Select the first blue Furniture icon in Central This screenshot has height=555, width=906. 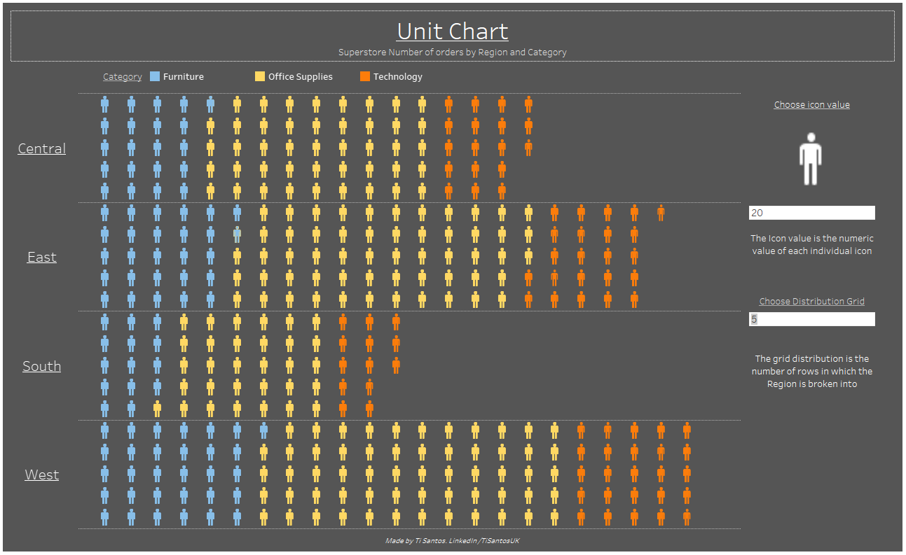[104, 104]
